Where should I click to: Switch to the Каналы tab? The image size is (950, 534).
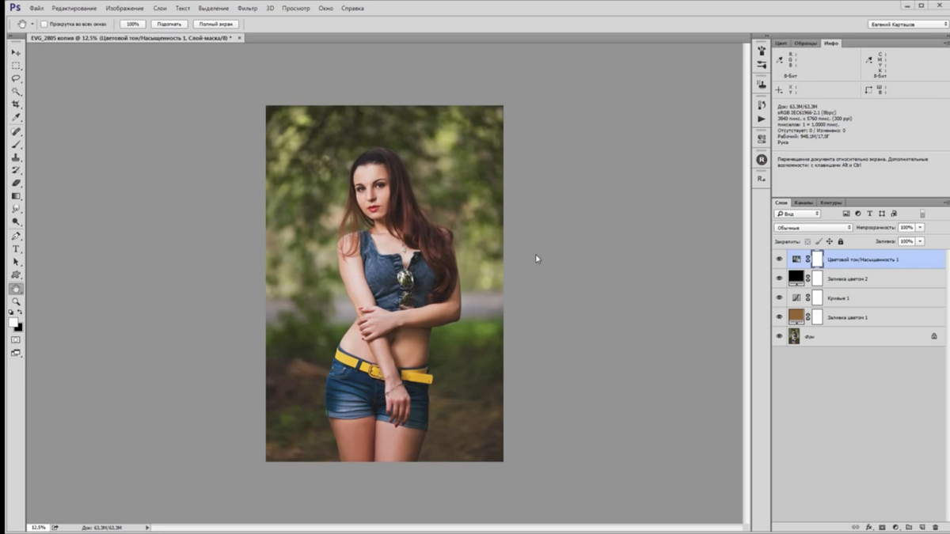804,203
